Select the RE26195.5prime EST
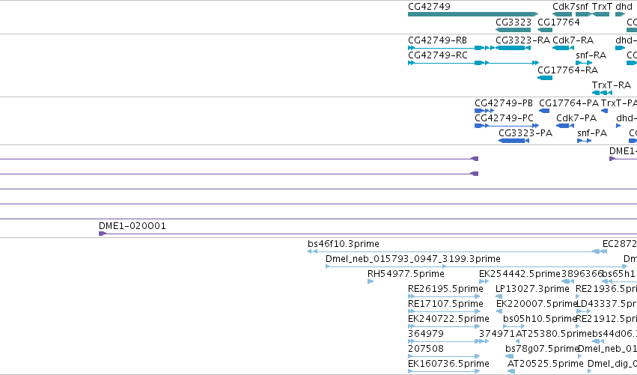637x375 pixels. (x=444, y=296)
